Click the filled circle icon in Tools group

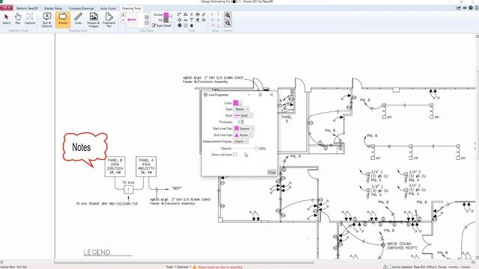180,25
